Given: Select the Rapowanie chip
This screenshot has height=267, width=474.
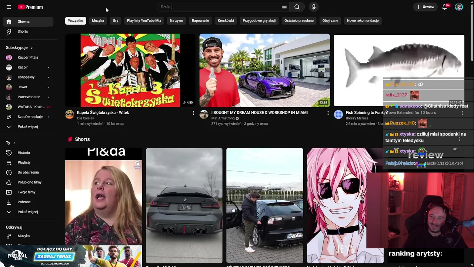Looking at the screenshot, I should [200, 21].
